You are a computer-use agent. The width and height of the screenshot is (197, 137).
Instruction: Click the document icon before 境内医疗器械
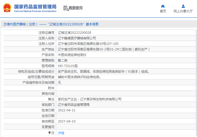[x=5, y=24]
